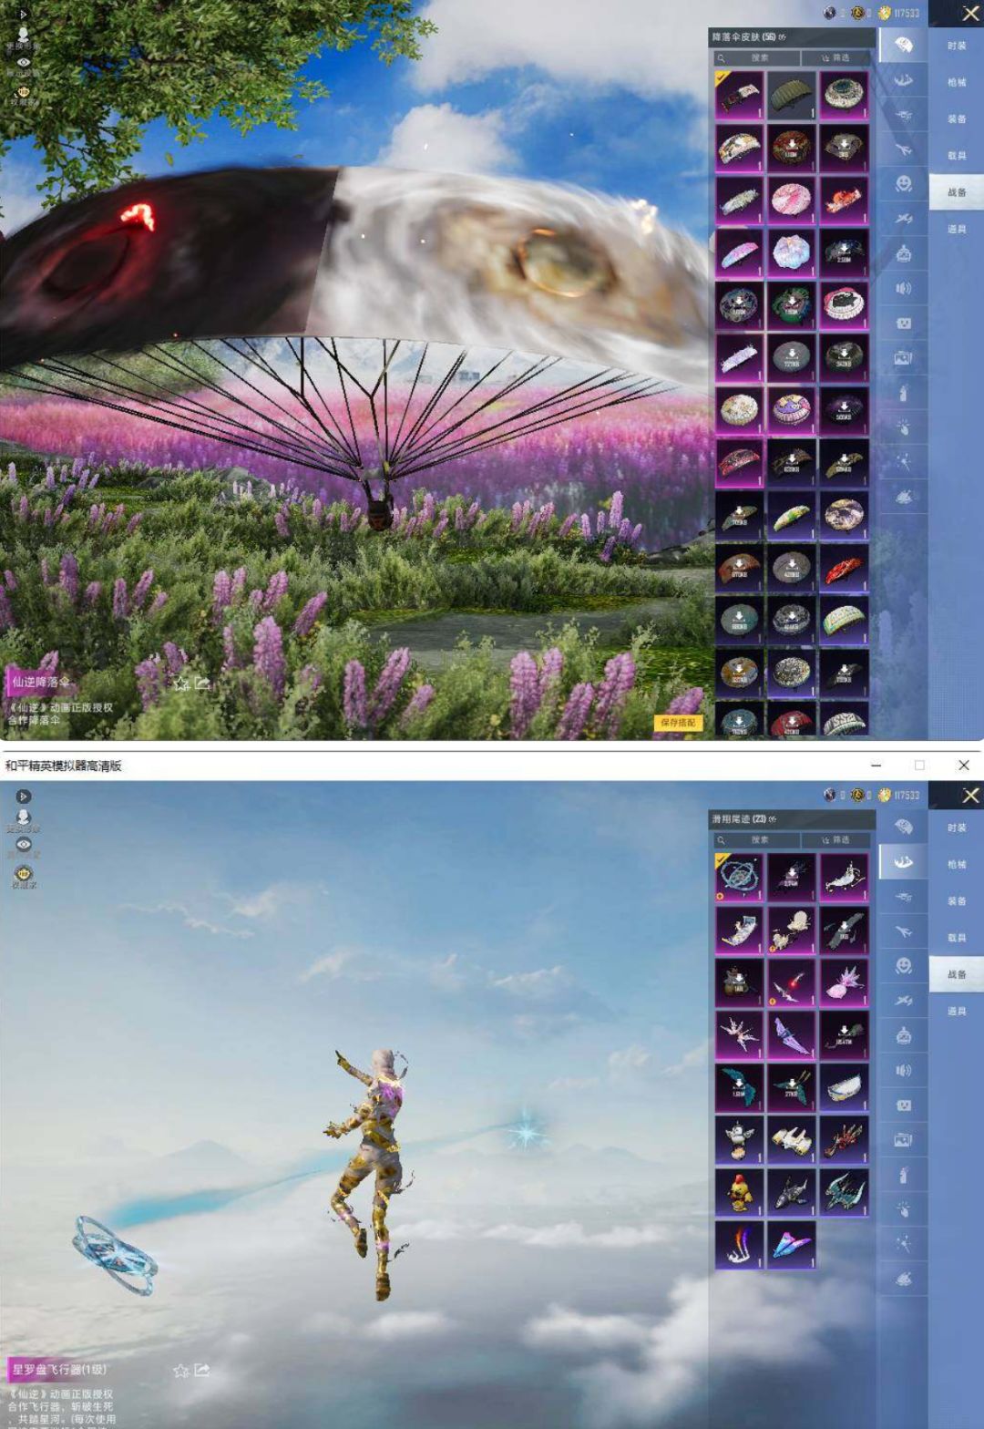The height and width of the screenshot is (1429, 984).
Task: Open gold collector badge in glide trails screen
Action: point(24,874)
